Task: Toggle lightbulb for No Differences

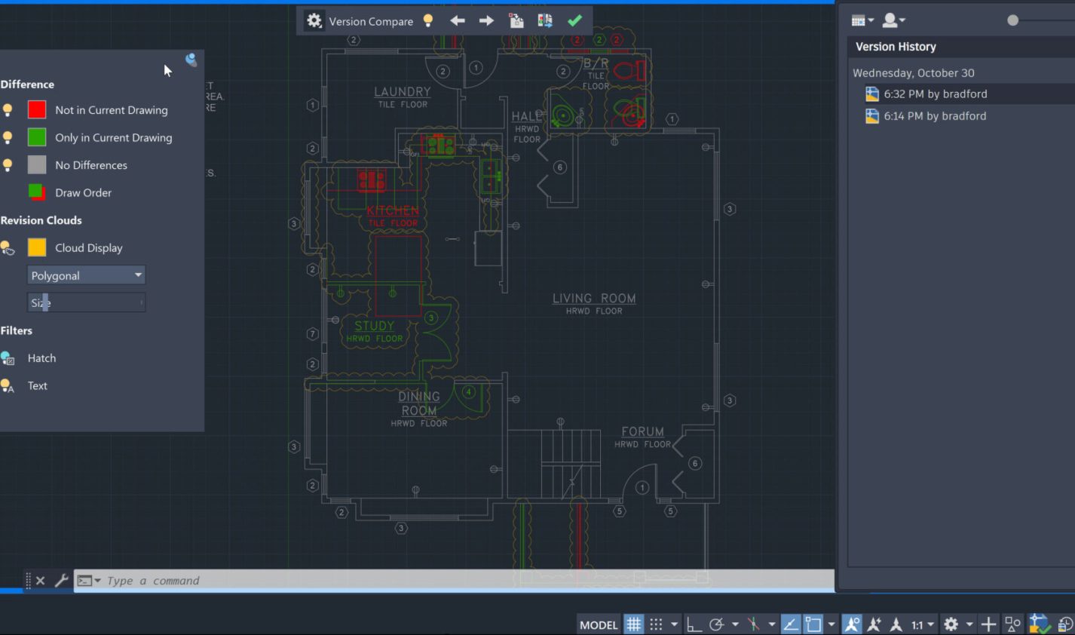Action: pyautogui.click(x=8, y=165)
